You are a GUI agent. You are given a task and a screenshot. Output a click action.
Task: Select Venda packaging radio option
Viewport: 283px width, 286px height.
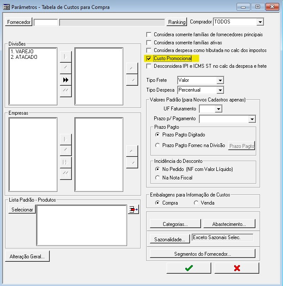pos(196,203)
